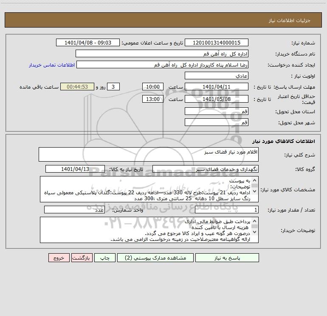This screenshot has width=327, height=316.
Task: Click اطلاعات کالاهای مورد نیاز section heading
Action: (x=284, y=141)
